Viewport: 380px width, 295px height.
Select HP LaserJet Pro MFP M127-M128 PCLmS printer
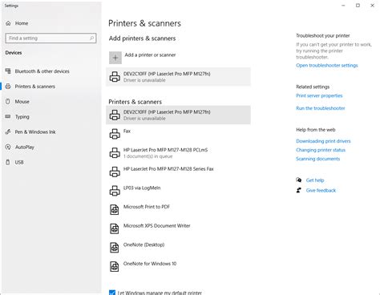click(178, 153)
